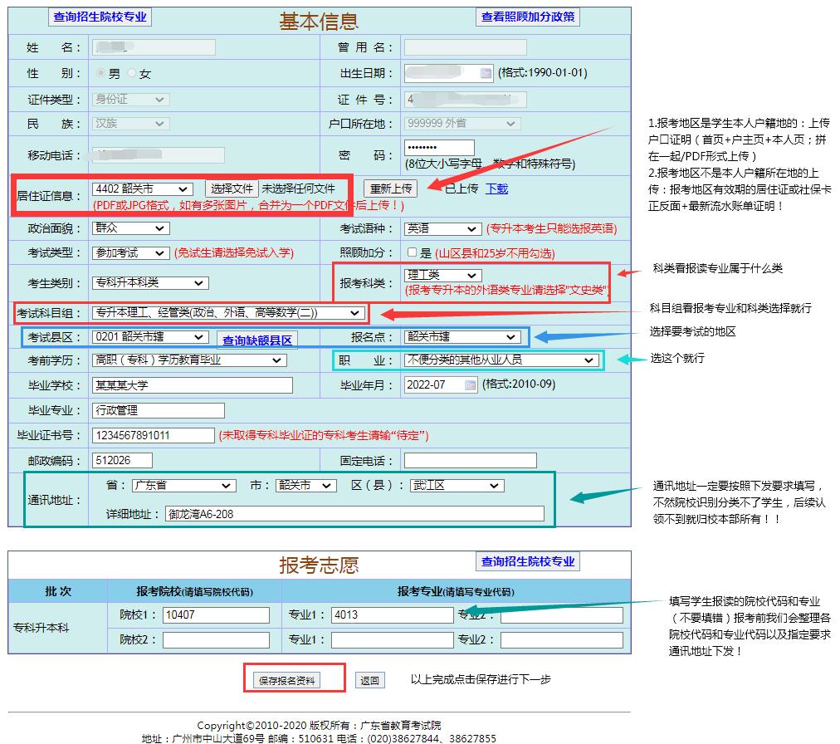The width and height of the screenshot is (840, 744).
Task: Open the 职业 dropdown
Action: [501, 360]
